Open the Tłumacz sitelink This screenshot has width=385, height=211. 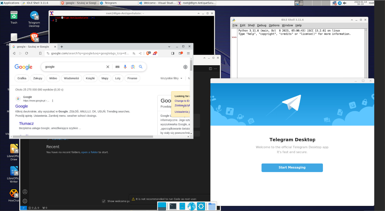tap(26, 123)
